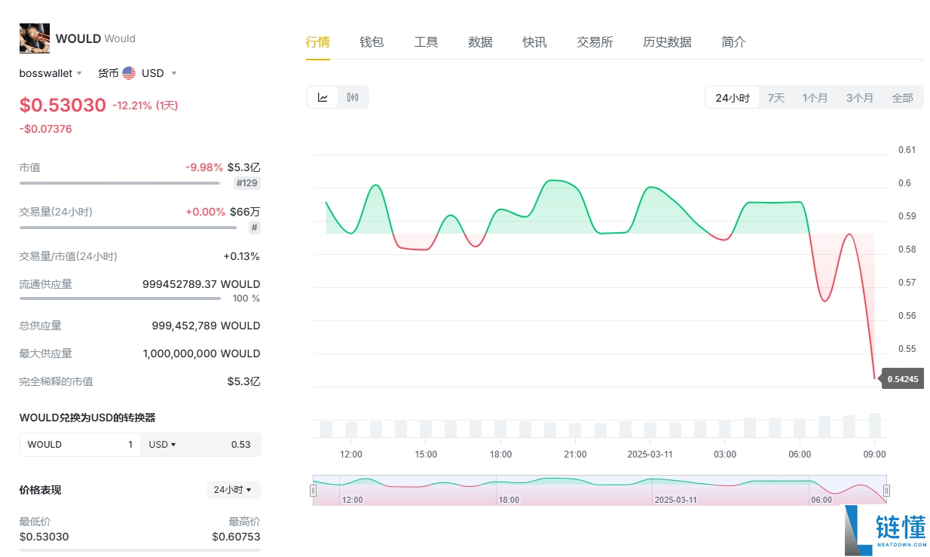Click the -12.21% (1天) change text
Screen dimensions: 930x557
(145, 106)
